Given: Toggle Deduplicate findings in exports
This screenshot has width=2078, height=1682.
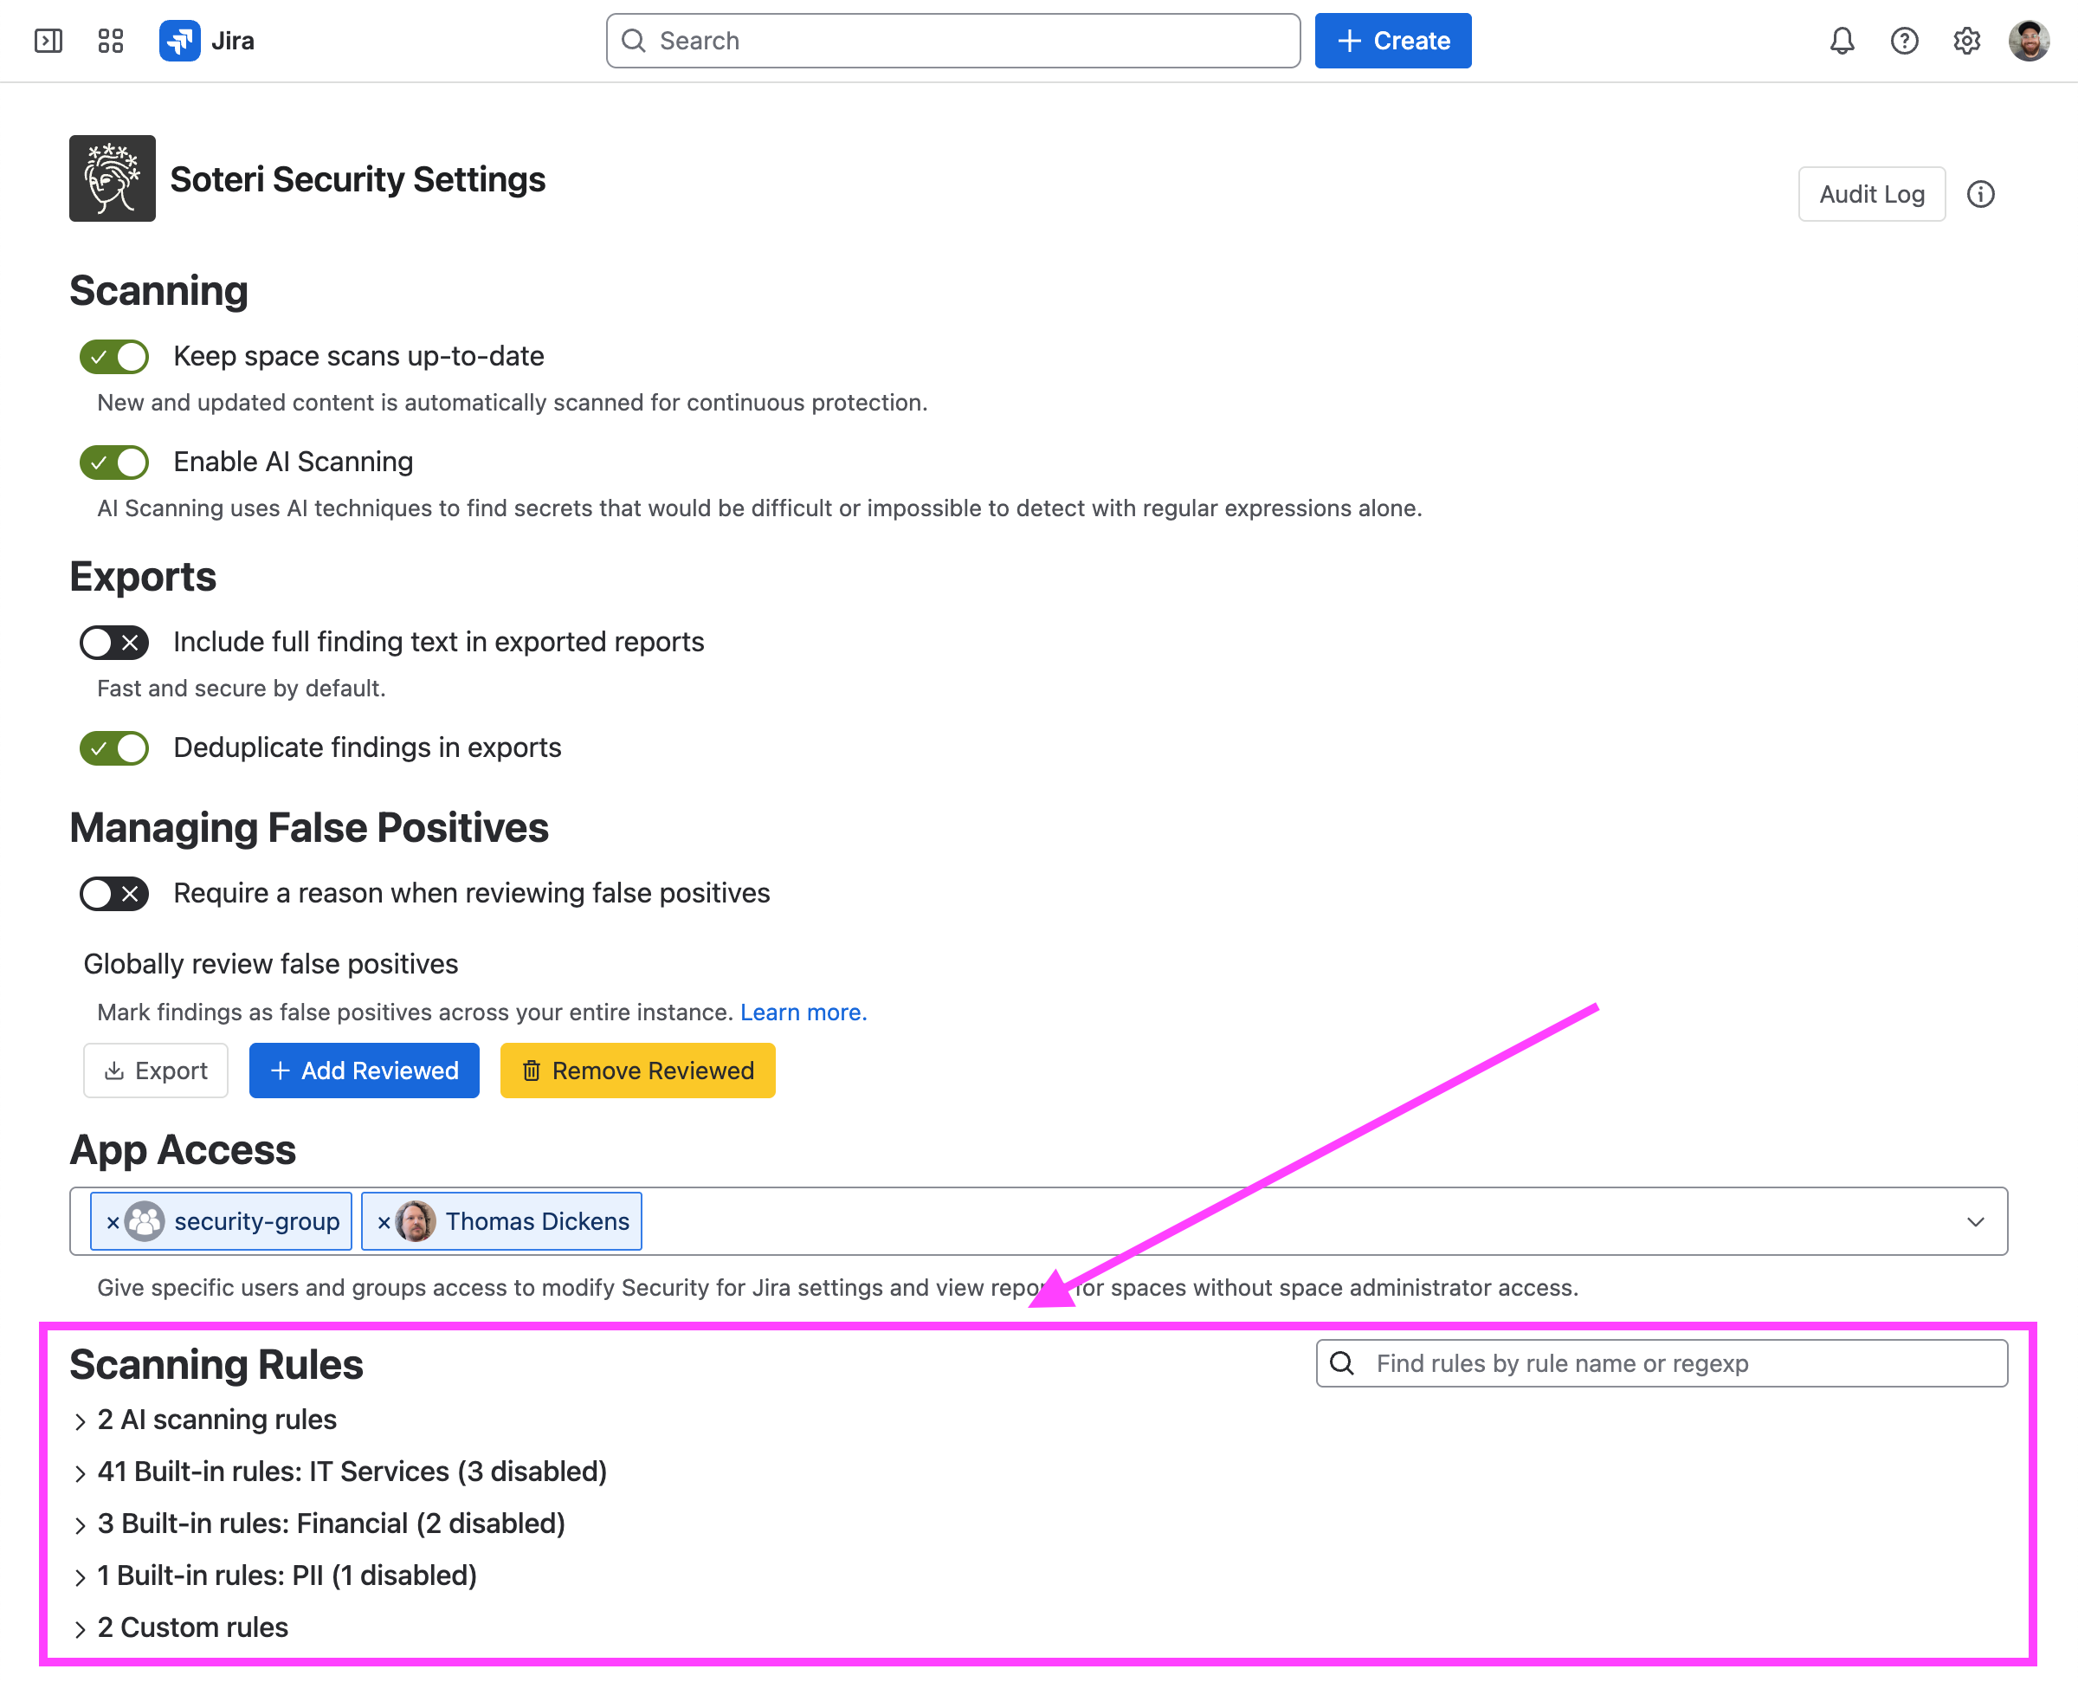Looking at the screenshot, I should [x=114, y=748].
